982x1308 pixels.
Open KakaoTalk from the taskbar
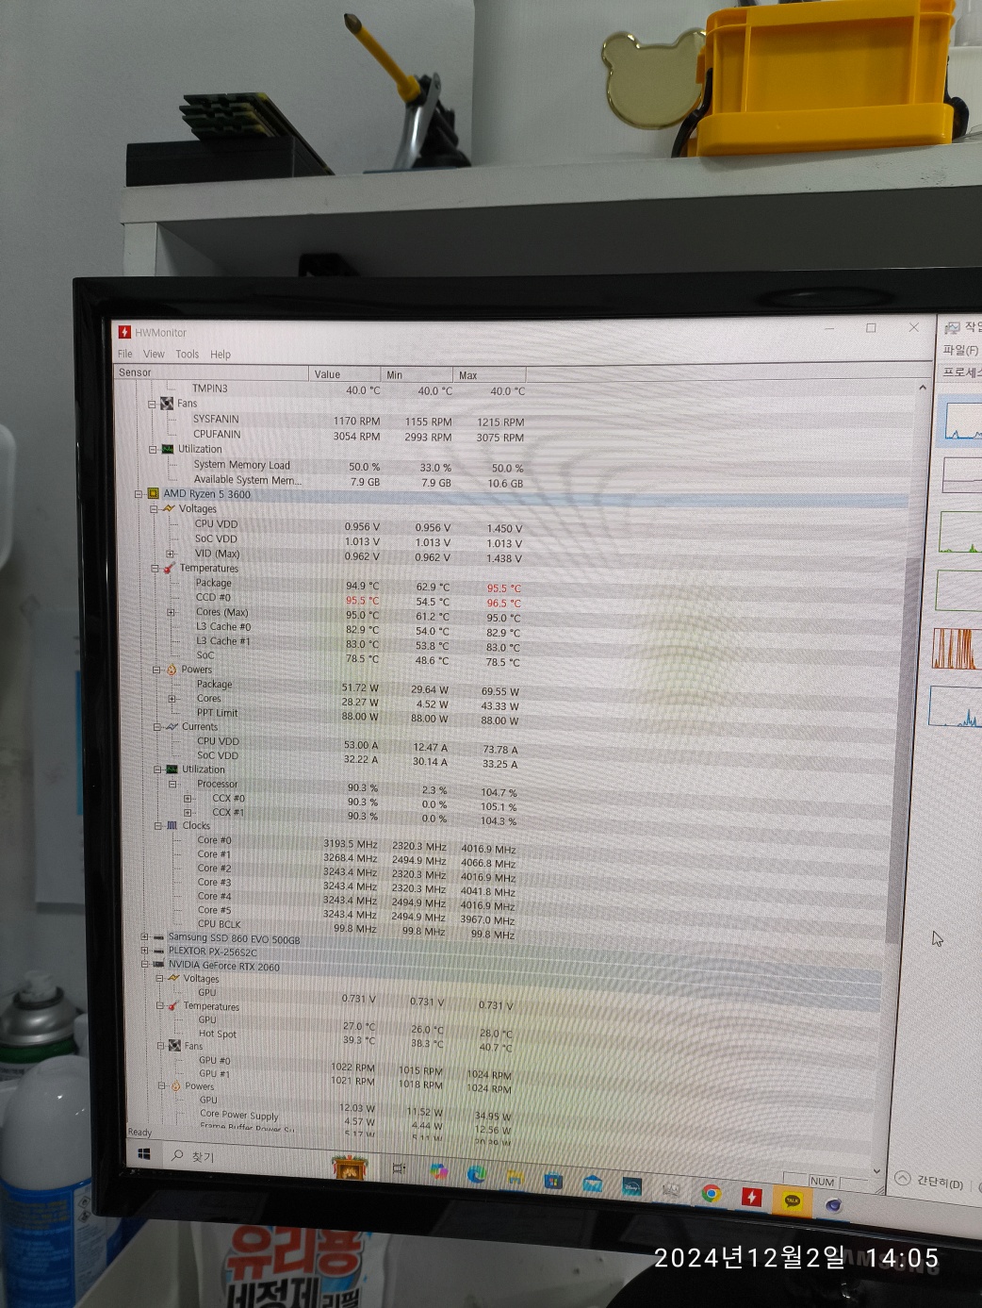click(x=792, y=1200)
